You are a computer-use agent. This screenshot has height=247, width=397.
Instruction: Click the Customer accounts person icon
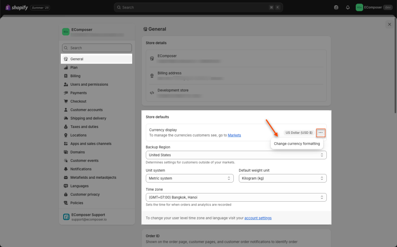click(66, 110)
